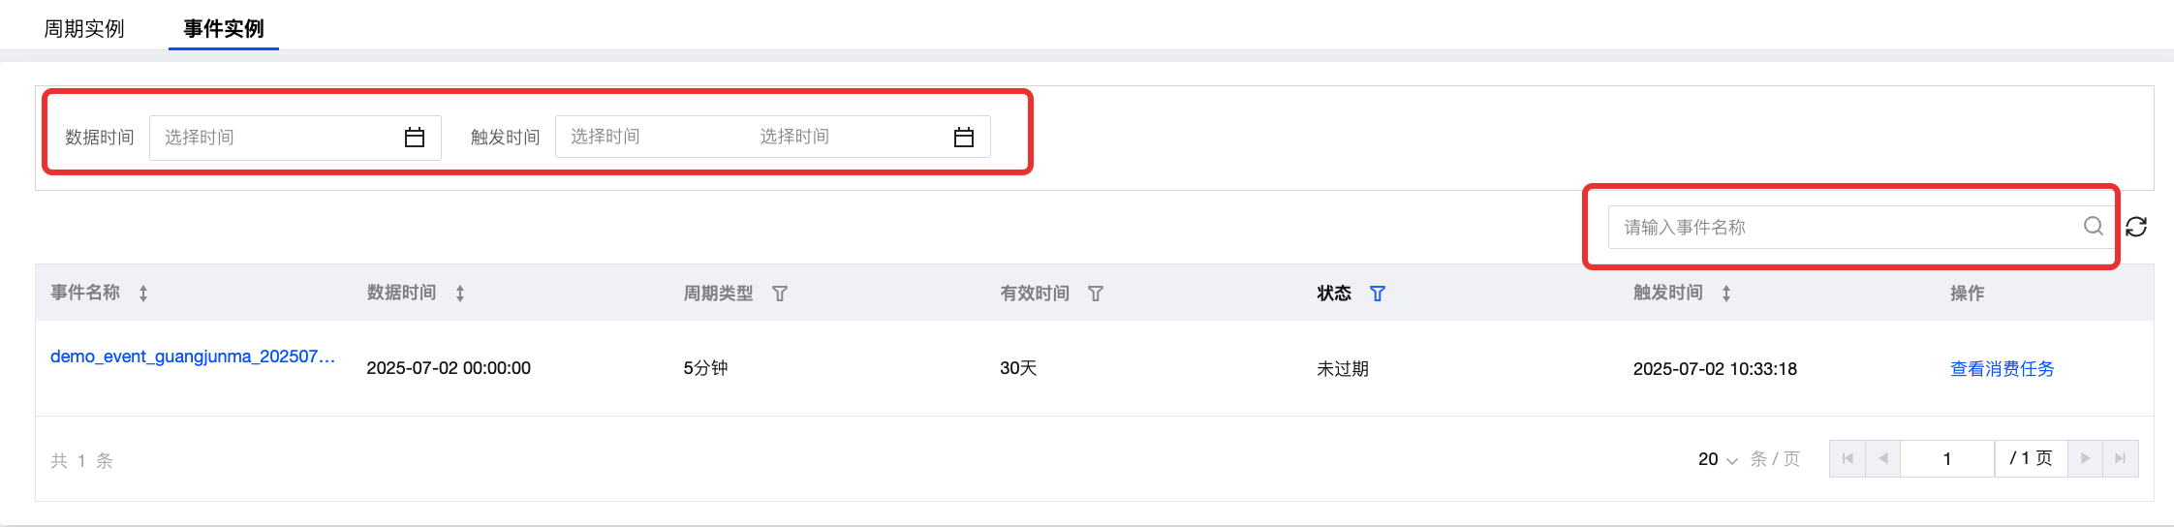Open the 数据时间 calendar icon
This screenshot has height=527, width=2174.
tap(415, 138)
